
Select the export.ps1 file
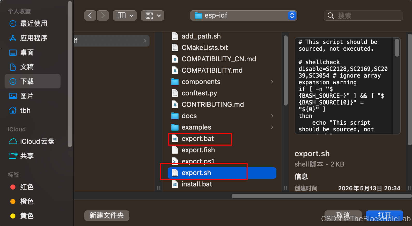pos(222,161)
